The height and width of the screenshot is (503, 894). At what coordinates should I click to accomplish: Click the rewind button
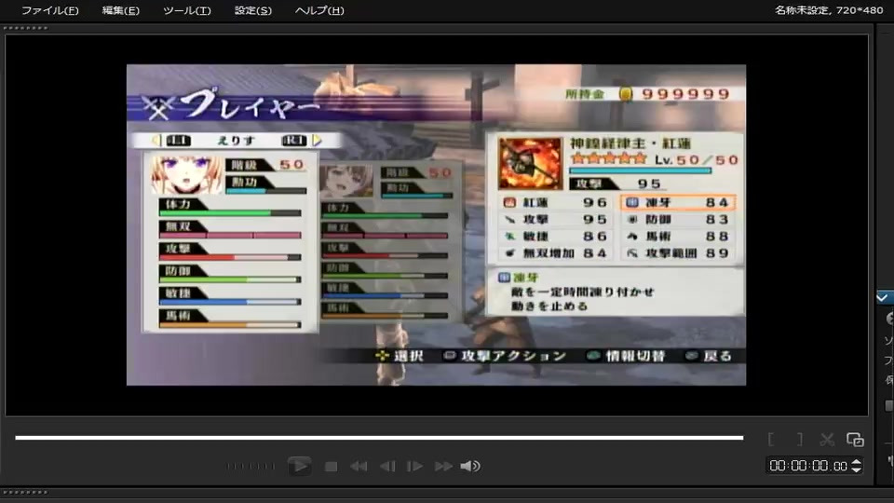[x=359, y=467]
